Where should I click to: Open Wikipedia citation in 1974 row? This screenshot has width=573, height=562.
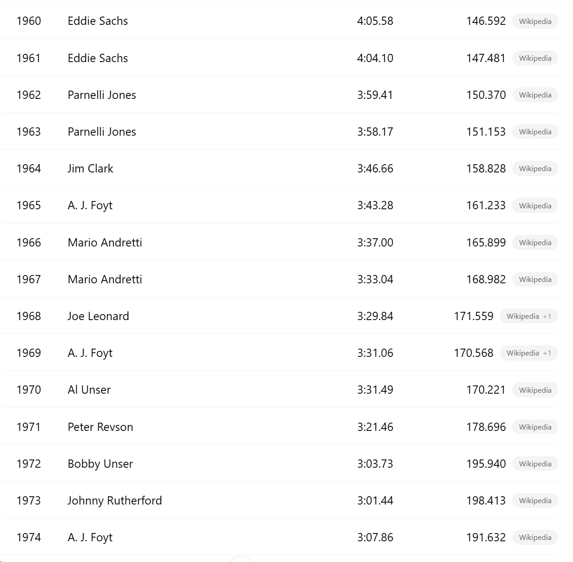tap(535, 537)
